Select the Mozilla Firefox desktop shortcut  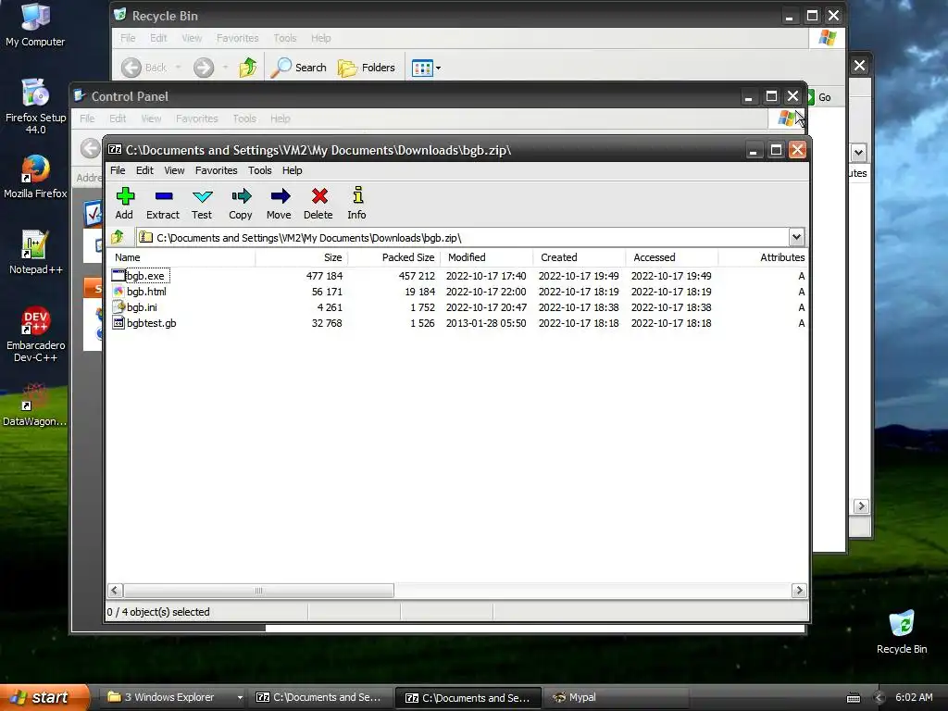point(35,177)
